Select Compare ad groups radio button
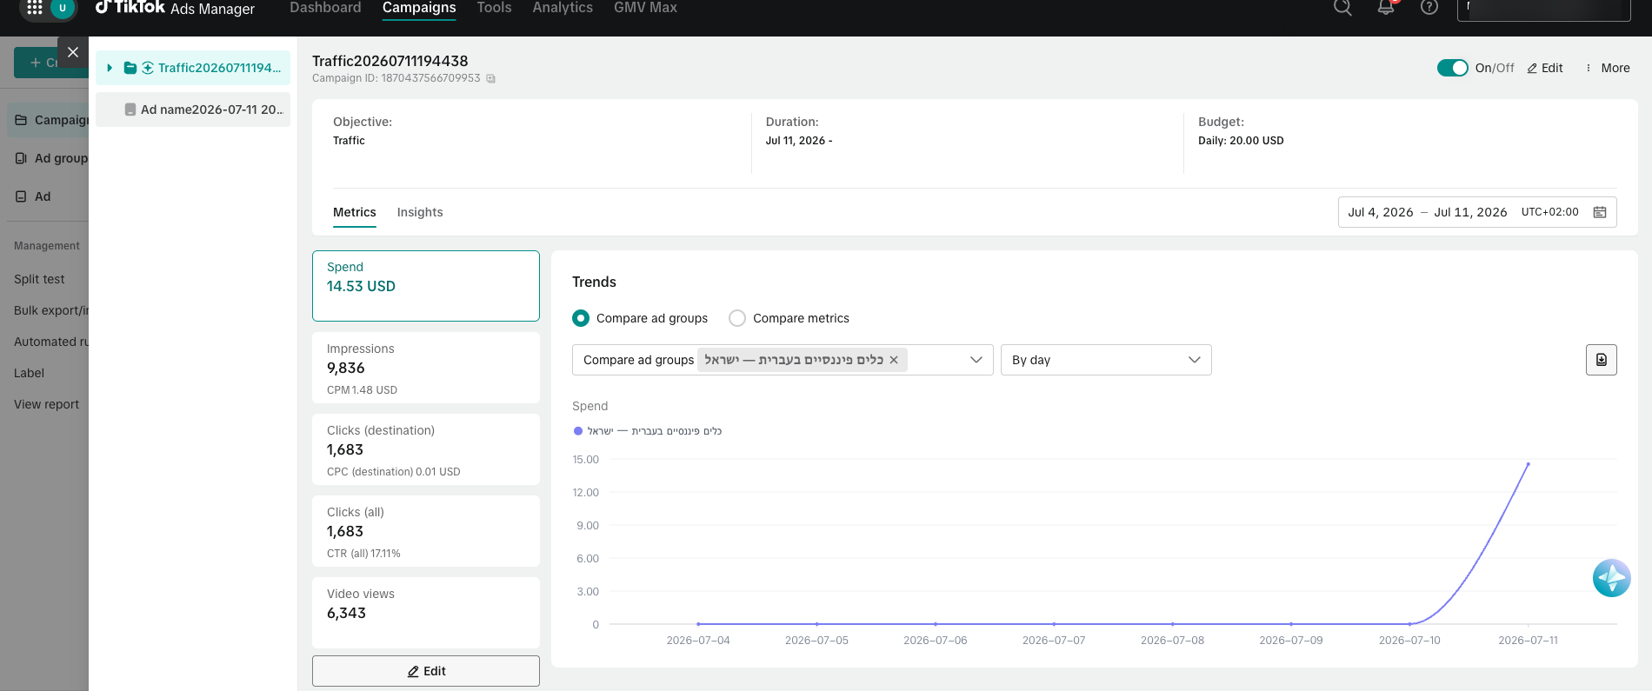The height and width of the screenshot is (691, 1652). click(581, 318)
